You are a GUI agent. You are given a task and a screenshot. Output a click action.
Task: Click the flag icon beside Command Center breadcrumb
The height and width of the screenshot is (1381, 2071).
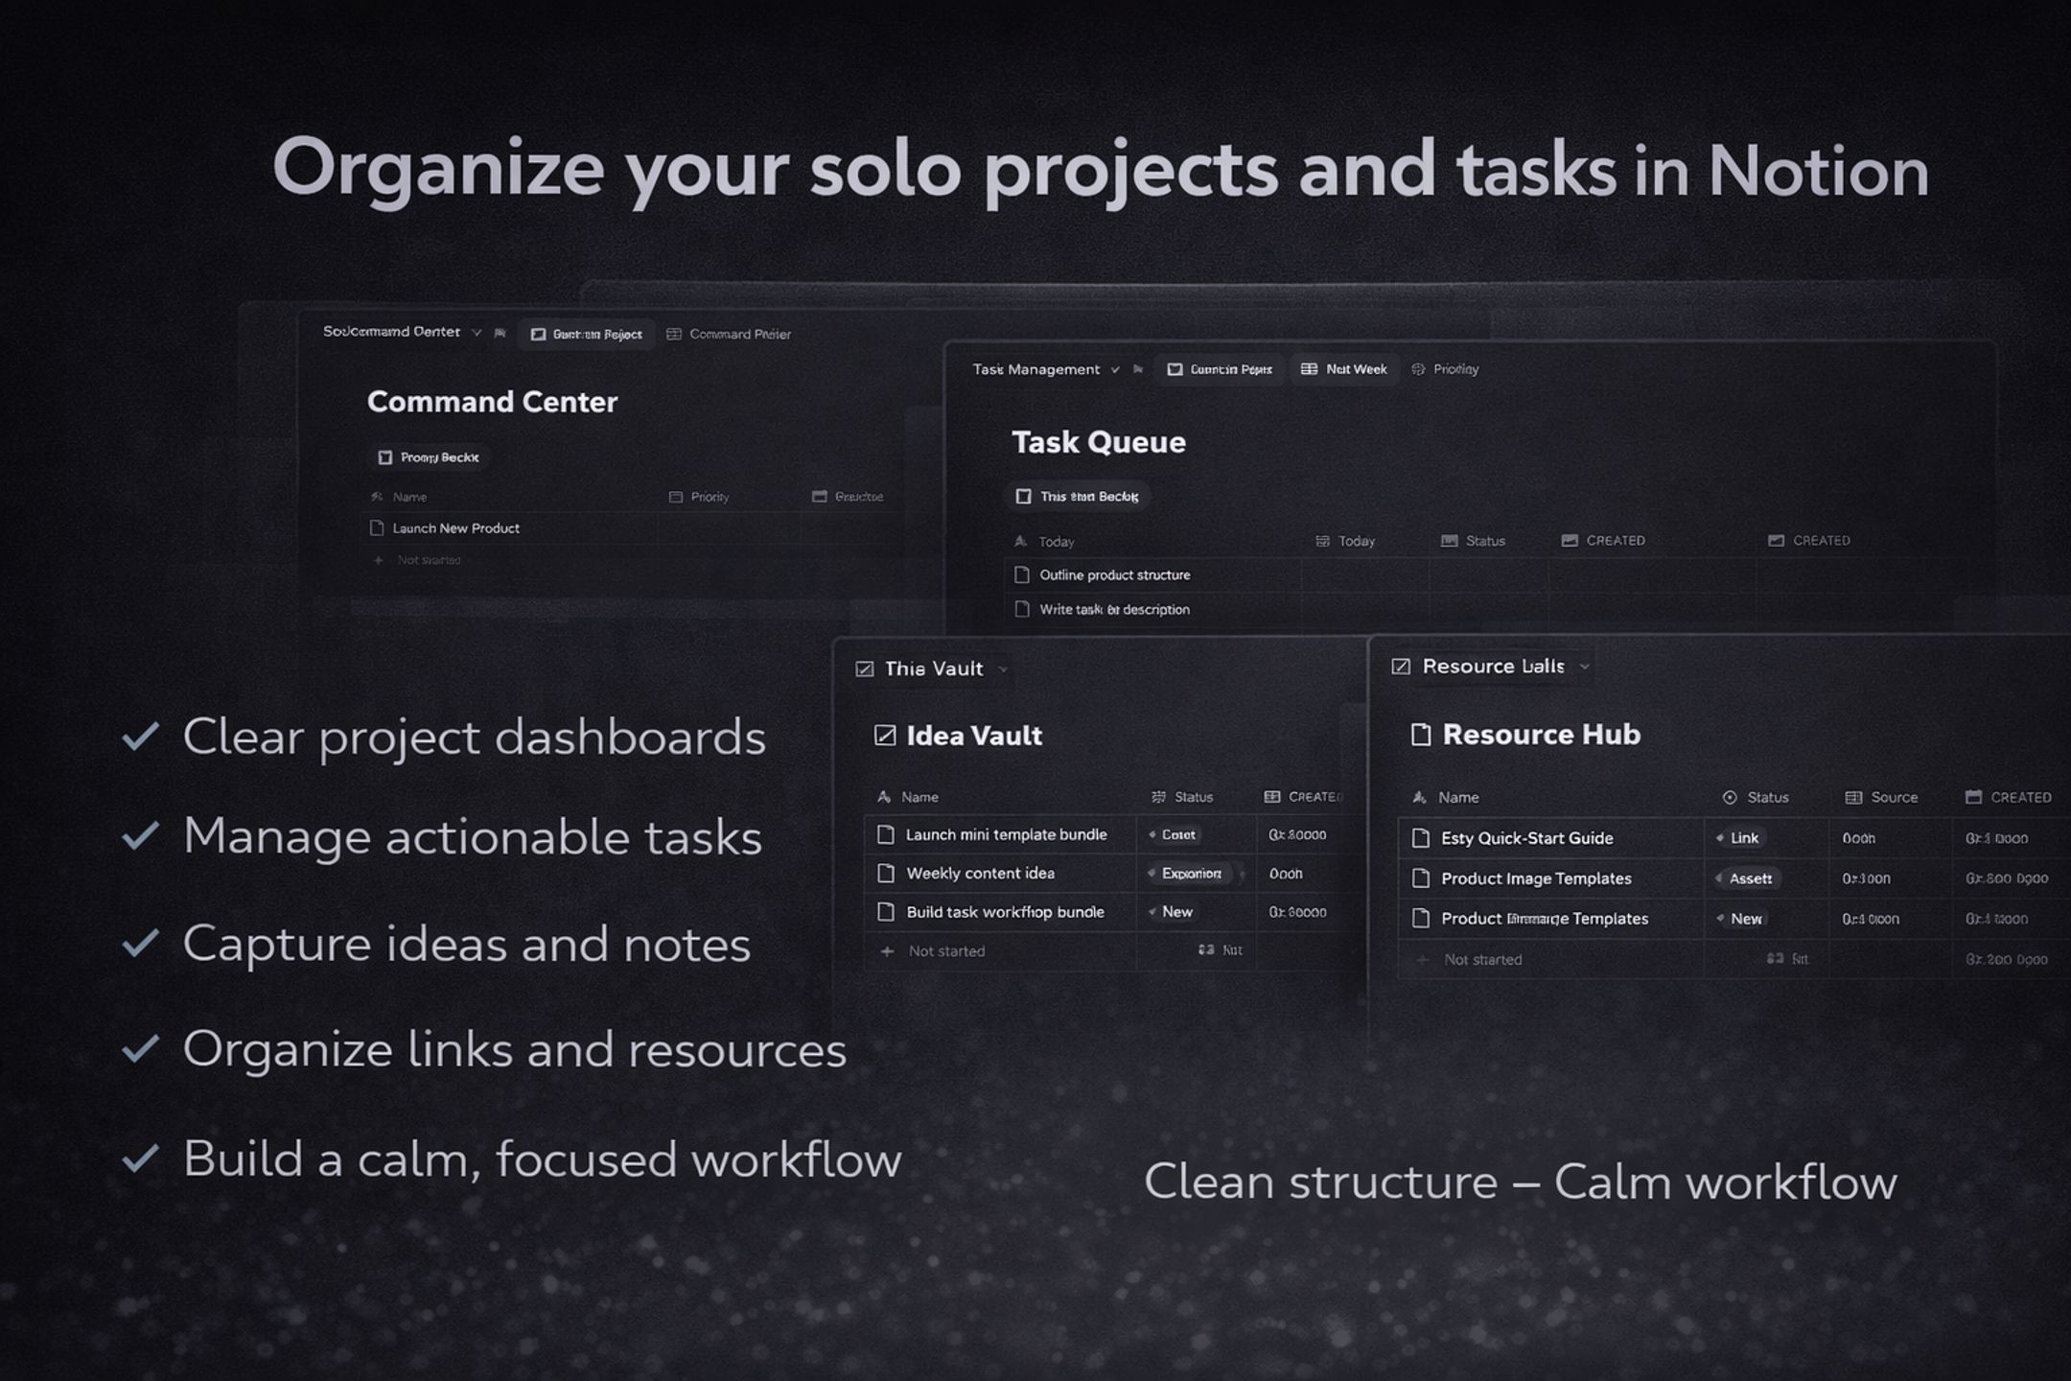[500, 334]
